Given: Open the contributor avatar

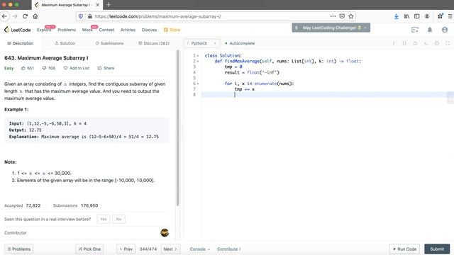Looking at the screenshot, I should 165,232.
